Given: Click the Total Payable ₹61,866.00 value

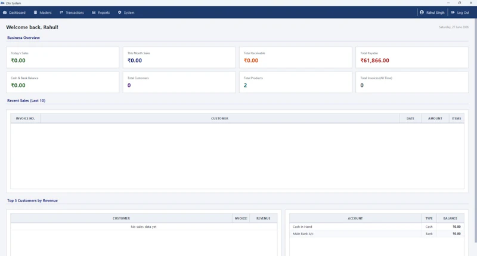Looking at the screenshot, I should click(375, 61).
